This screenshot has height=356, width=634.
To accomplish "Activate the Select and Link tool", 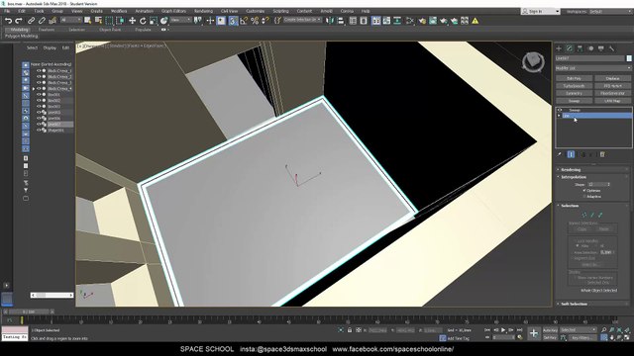I will coord(31,21).
